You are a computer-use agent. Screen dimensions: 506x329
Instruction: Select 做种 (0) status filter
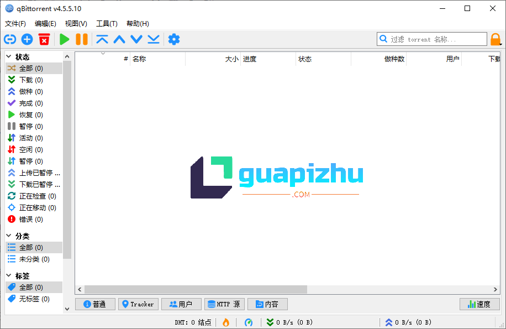click(x=34, y=91)
